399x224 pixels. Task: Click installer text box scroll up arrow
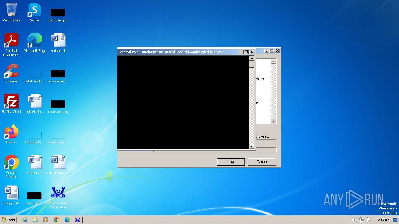click(274, 62)
